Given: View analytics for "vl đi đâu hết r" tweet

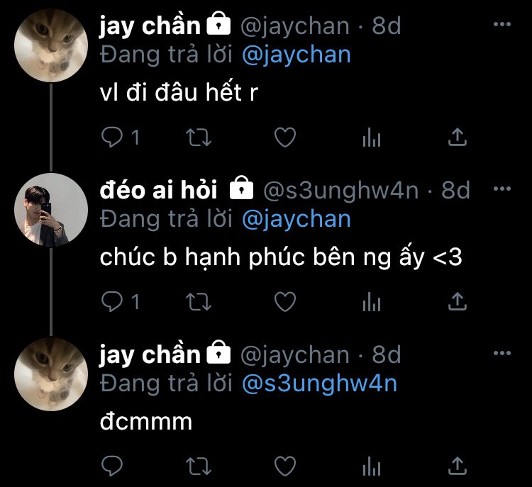Looking at the screenshot, I should tap(372, 138).
